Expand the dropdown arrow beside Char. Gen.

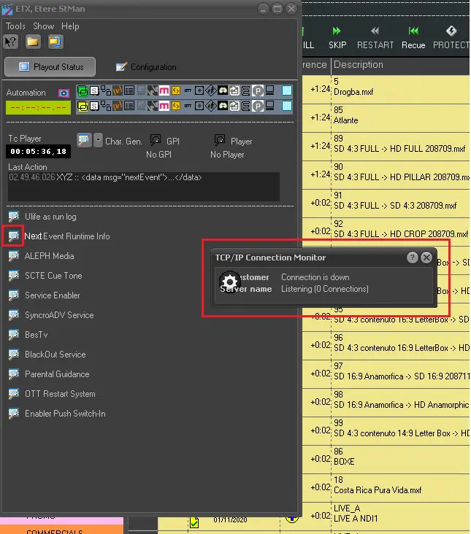98,140
